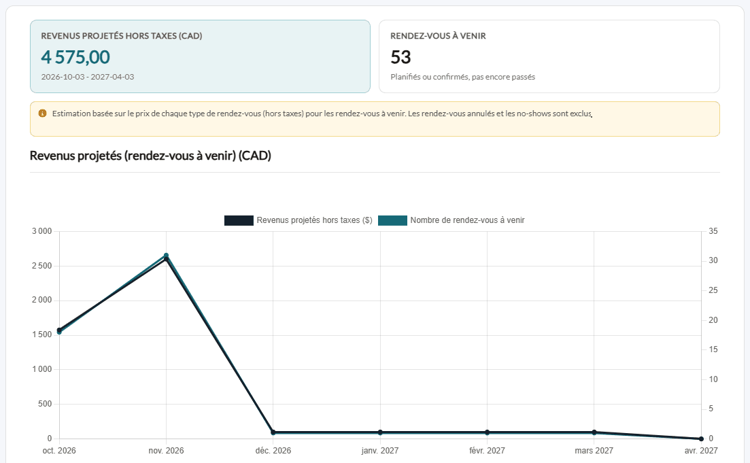The image size is (750, 463).
Task: Click the avr. 2027 data point
Action: click(x=701, y=439)
